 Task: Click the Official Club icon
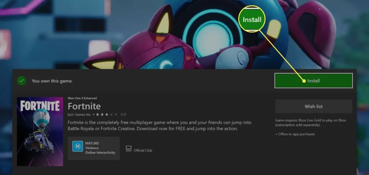coord(129,149)
